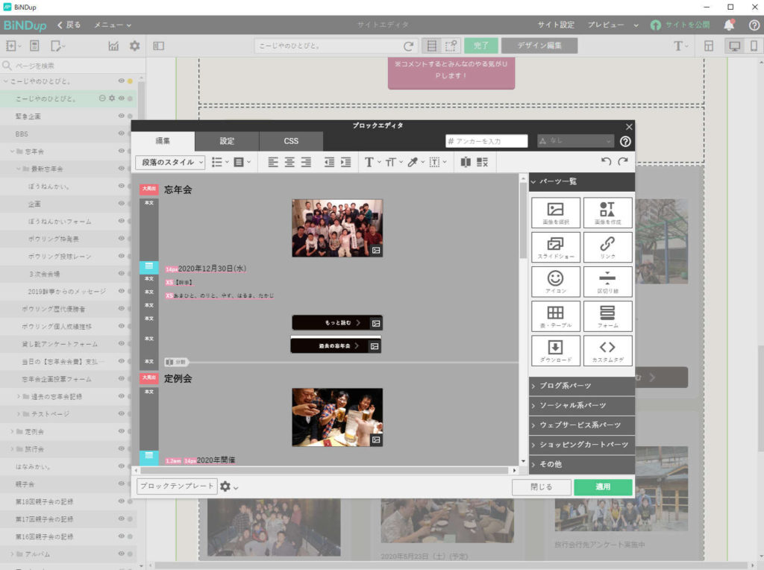The image size is (764, 570).
Task: Hide the 親子会 page with eye icon
Action: tap(121, 483)
